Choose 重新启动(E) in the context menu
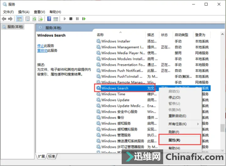The image size is (226, 166). 180,116
